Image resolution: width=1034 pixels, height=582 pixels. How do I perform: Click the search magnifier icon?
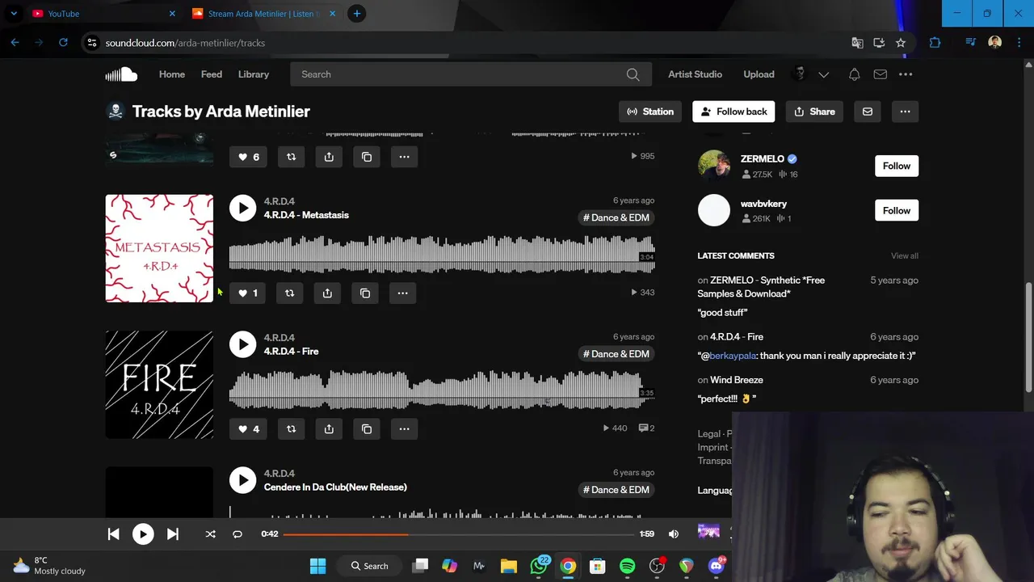[x=633, y=74]
